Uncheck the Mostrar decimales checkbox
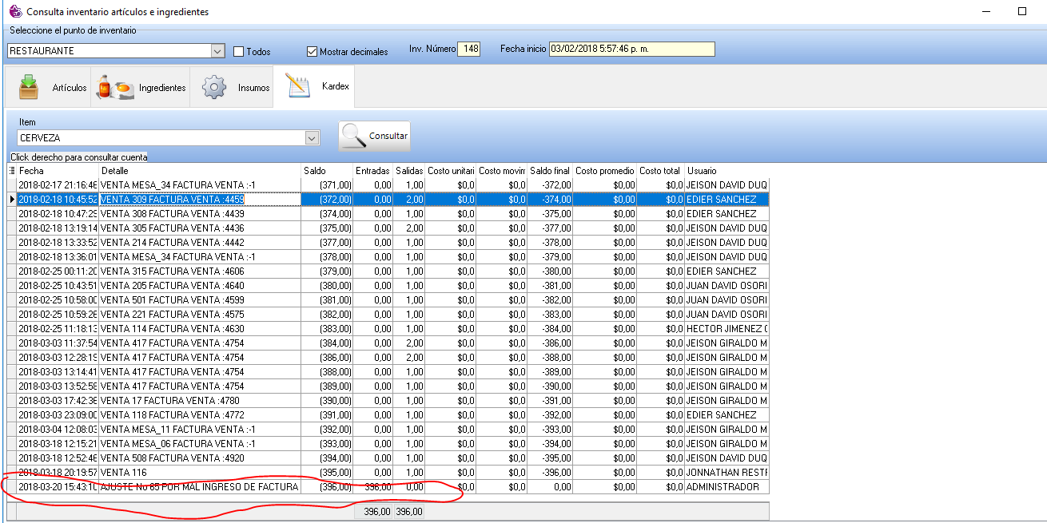 [313, 52]
